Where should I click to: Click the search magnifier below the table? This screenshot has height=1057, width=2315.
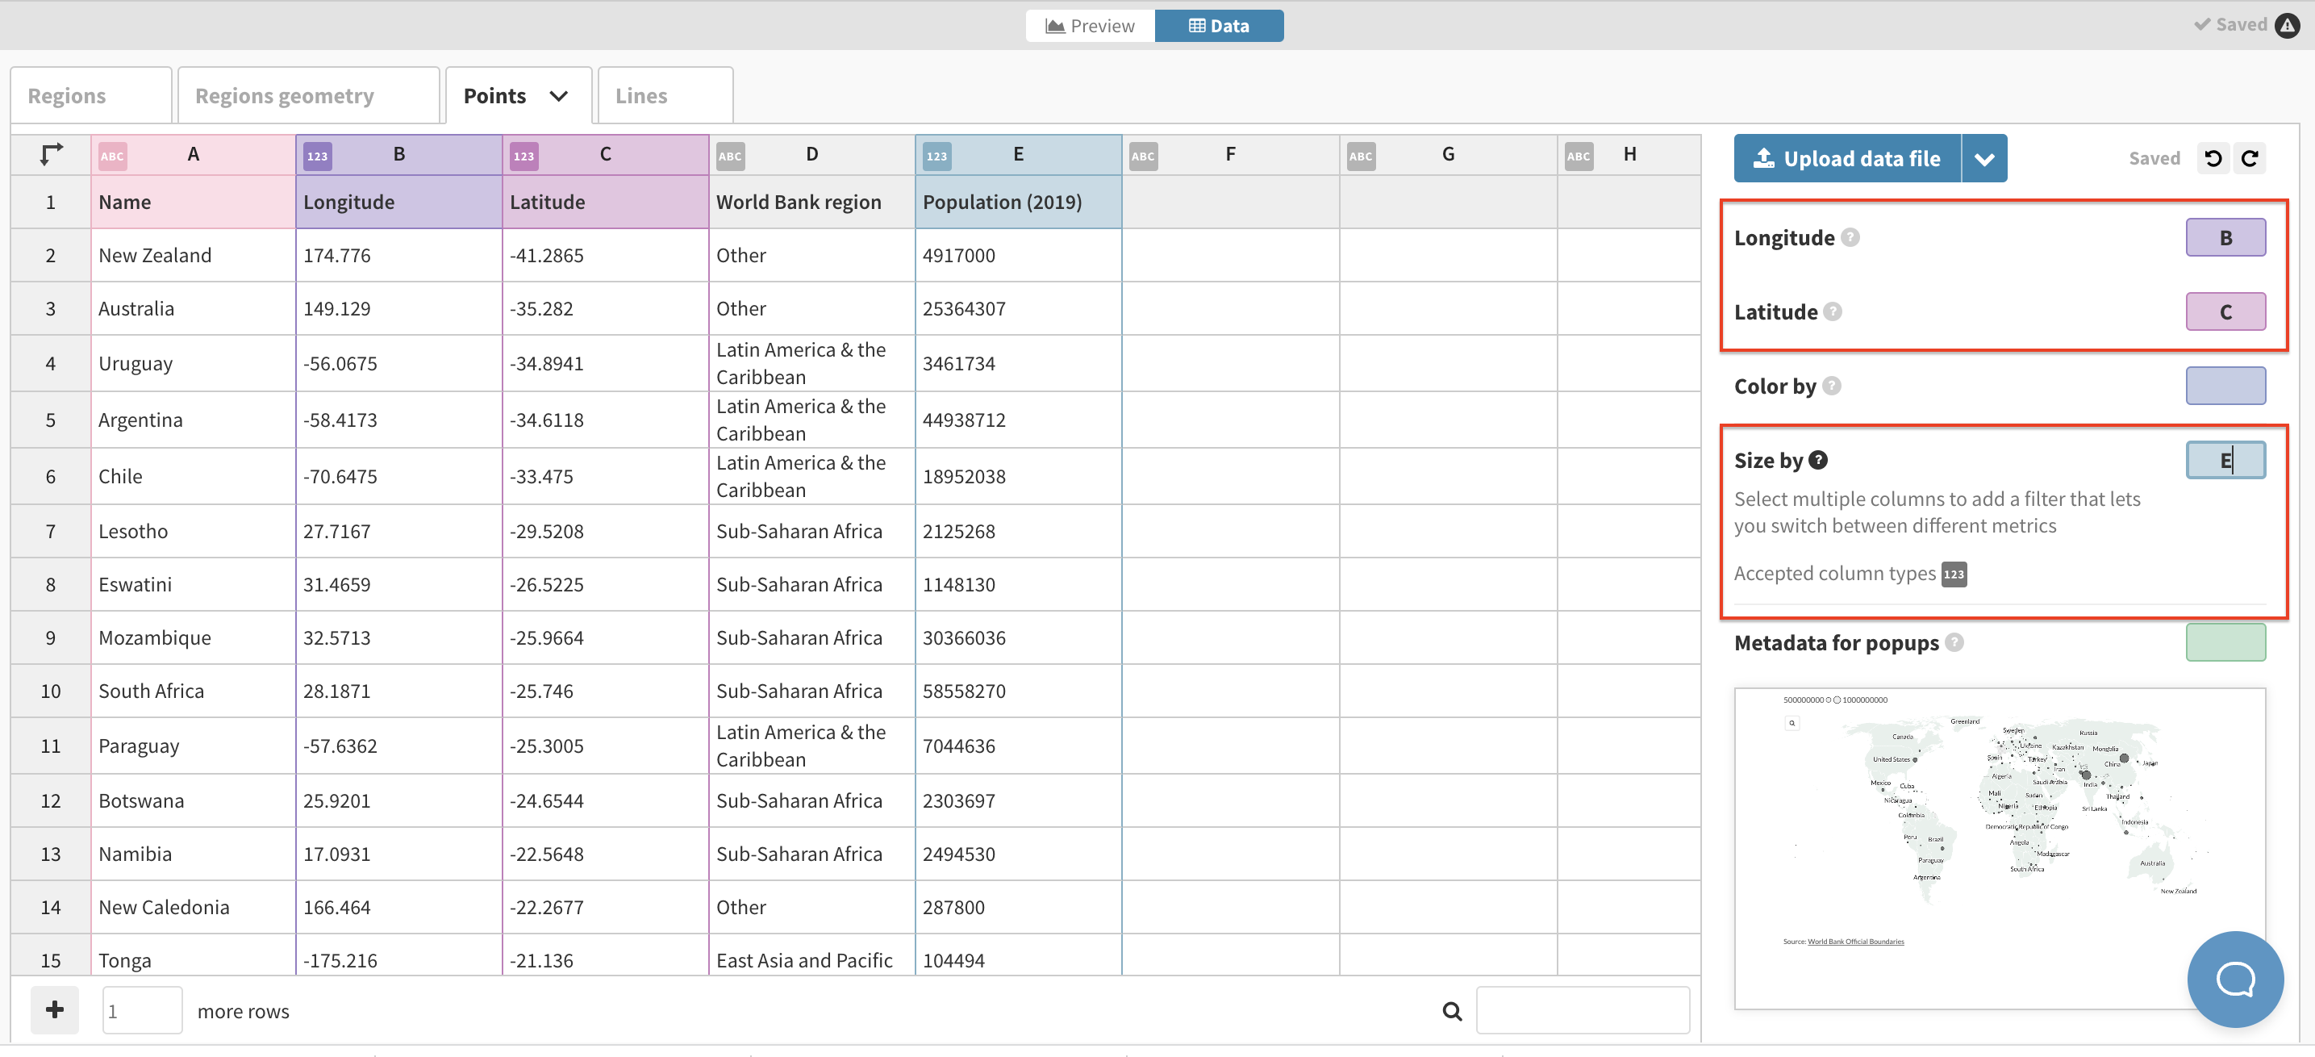(x=1451, y=1009)
